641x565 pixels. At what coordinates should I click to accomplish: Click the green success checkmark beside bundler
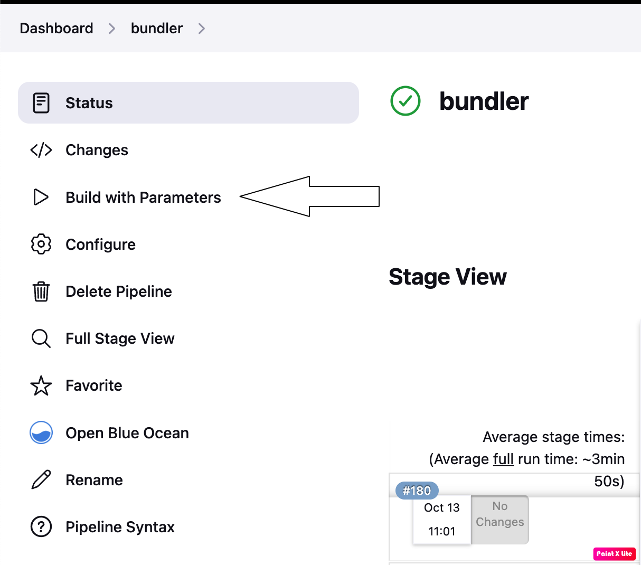pos(405,100)
